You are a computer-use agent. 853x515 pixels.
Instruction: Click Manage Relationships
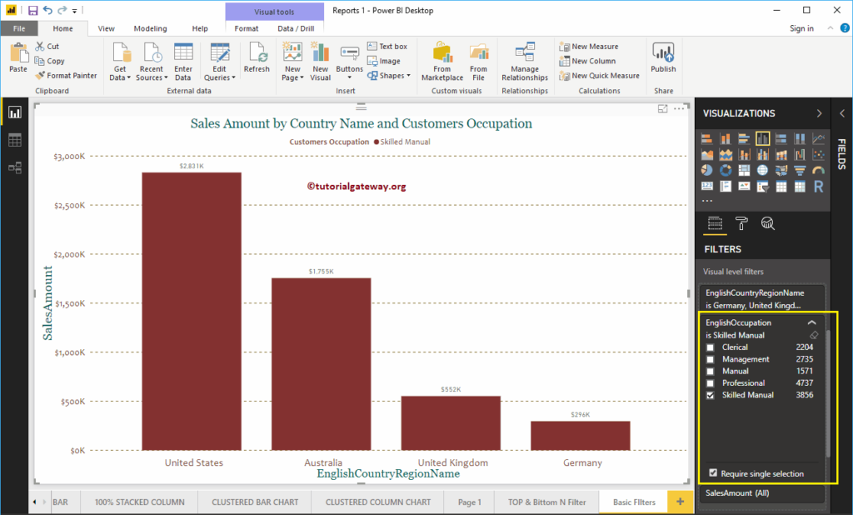tap(525, 62)
